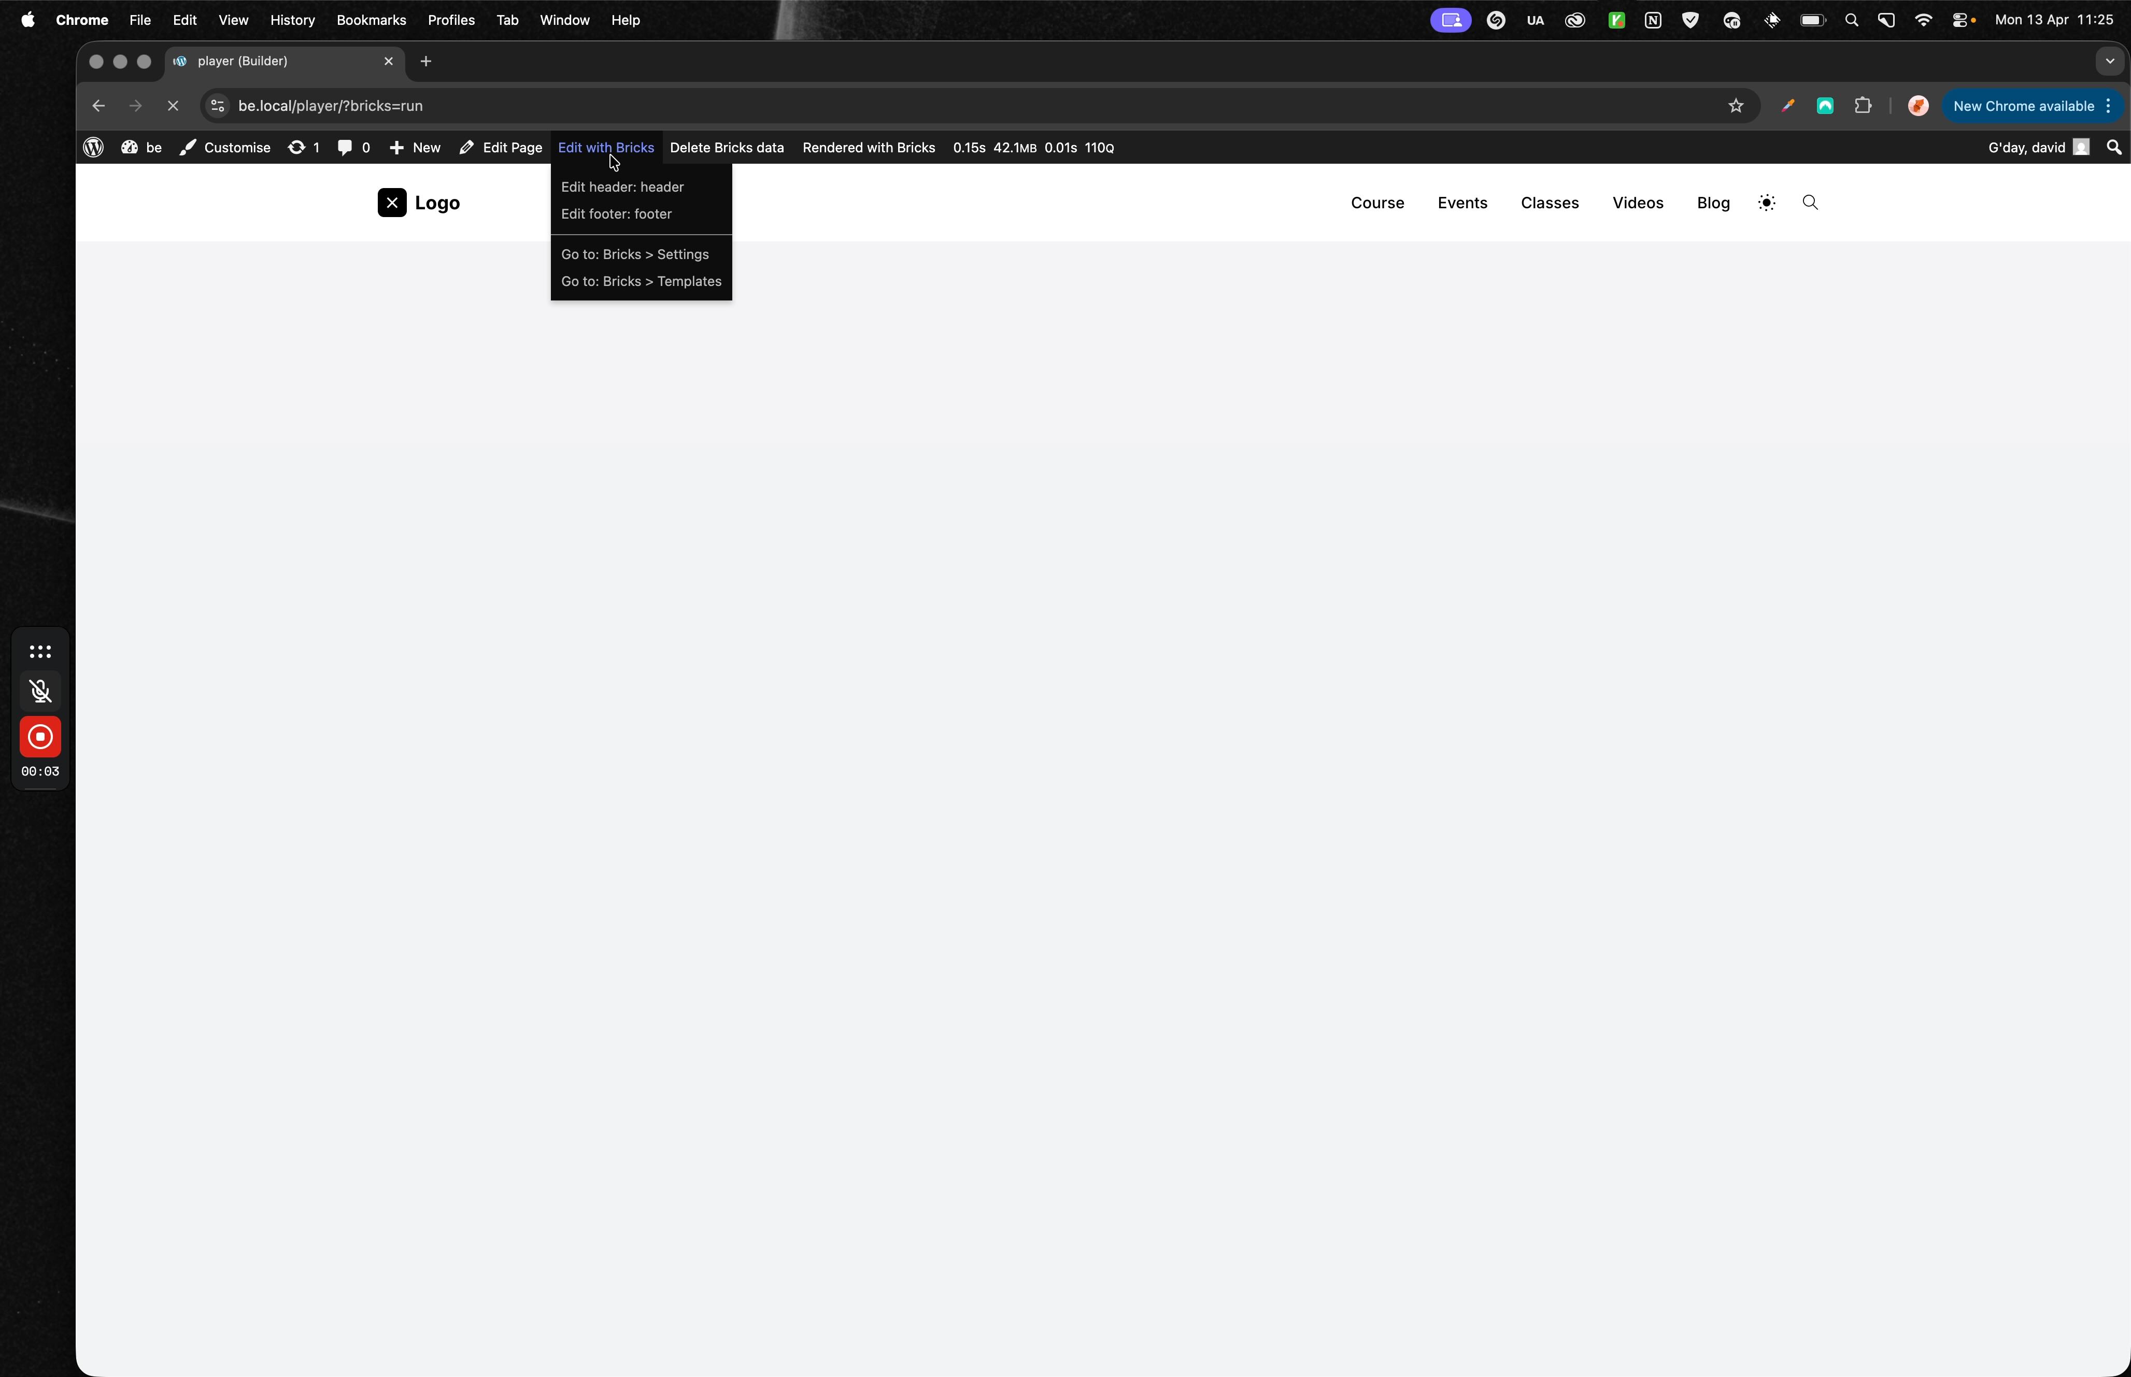Screen dimensions: 2131x1377
Task: Toggle the muted microphone button
Action: 40,691
